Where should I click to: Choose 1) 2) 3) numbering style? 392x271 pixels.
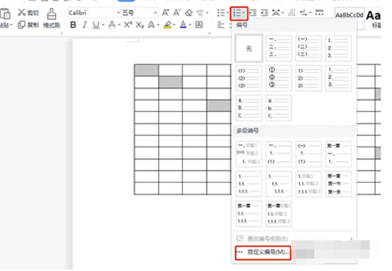[308, 78]
